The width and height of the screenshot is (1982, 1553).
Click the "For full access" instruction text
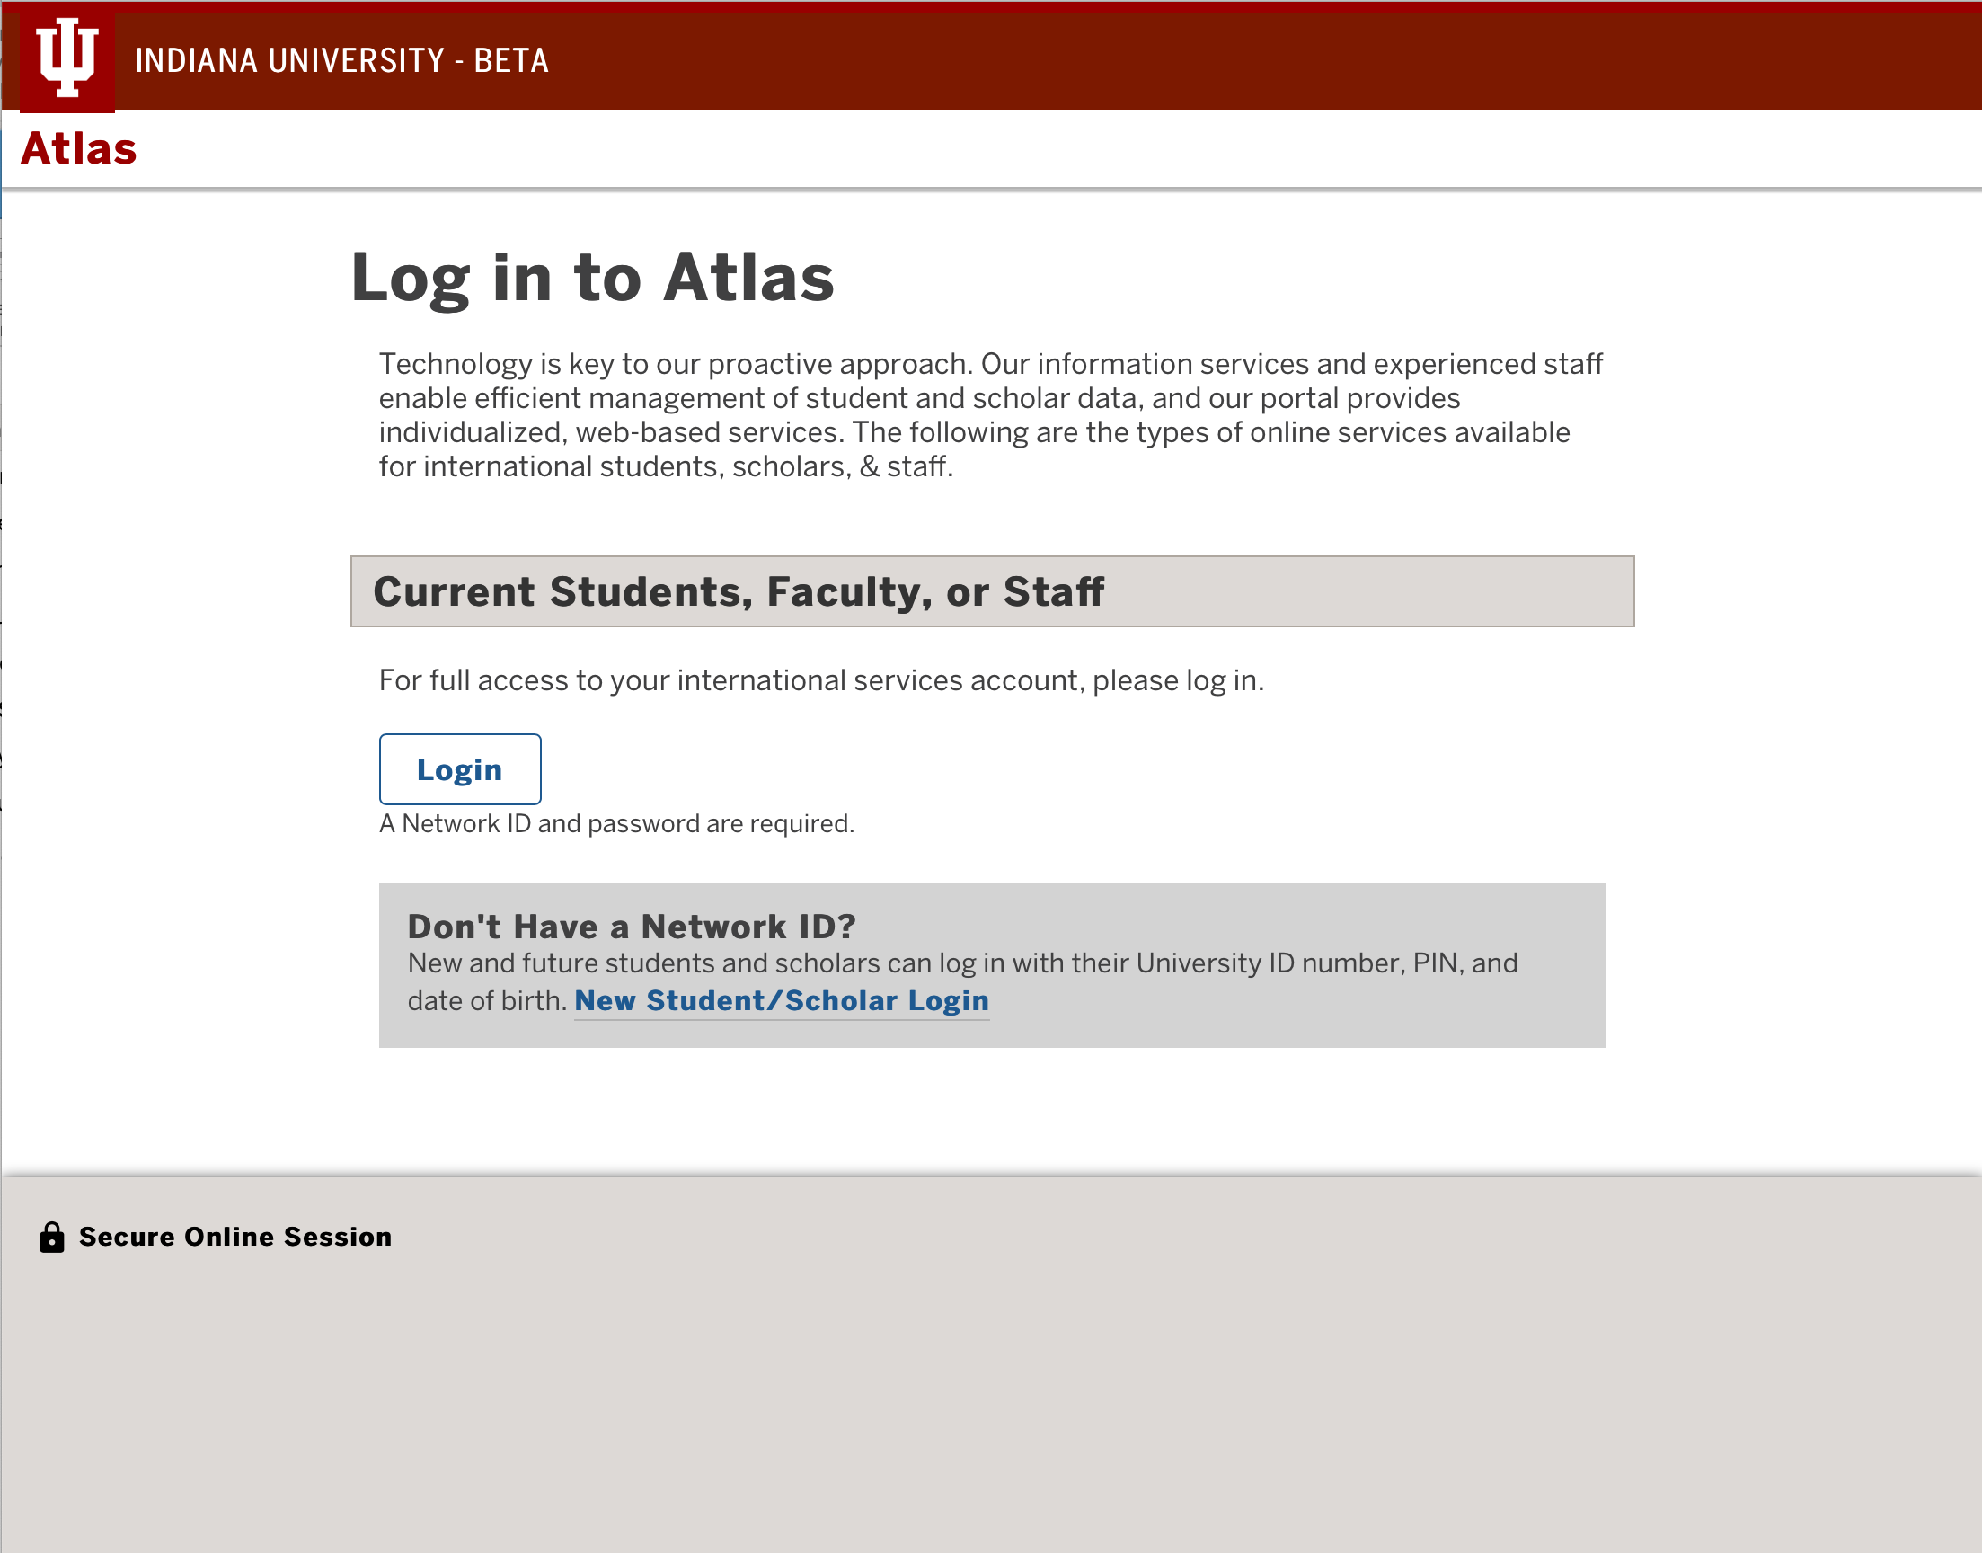pyautogui.click(x=820, y=680)
